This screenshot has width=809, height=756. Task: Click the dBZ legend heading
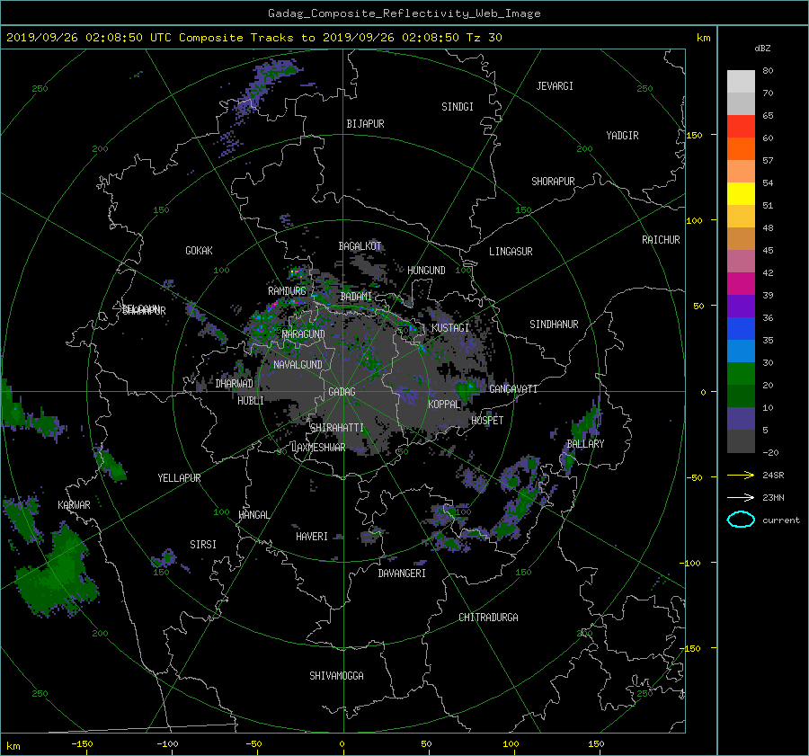coord(762,49)
